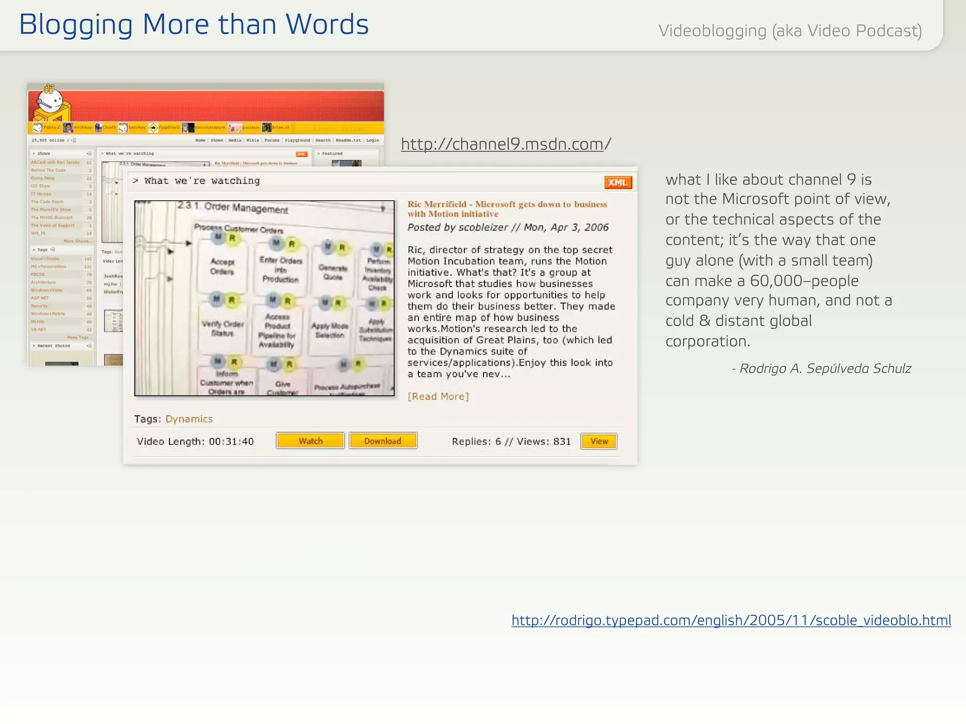This screenshot has width=966, height=724.
Task: Click 'Replies: 6 // Views: 831' text
Action: (x=511, y=442)
